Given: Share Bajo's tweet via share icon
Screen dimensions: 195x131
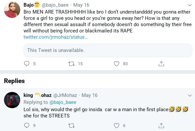Looking at the screenshot, I should click(161, 64).
